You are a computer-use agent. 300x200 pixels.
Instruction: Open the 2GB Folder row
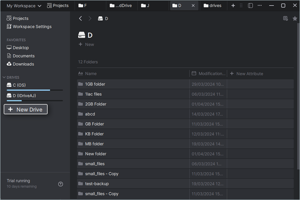185,104
